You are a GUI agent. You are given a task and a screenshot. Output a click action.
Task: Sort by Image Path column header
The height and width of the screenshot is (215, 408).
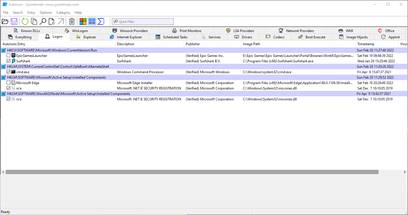(x=298, y=44)
